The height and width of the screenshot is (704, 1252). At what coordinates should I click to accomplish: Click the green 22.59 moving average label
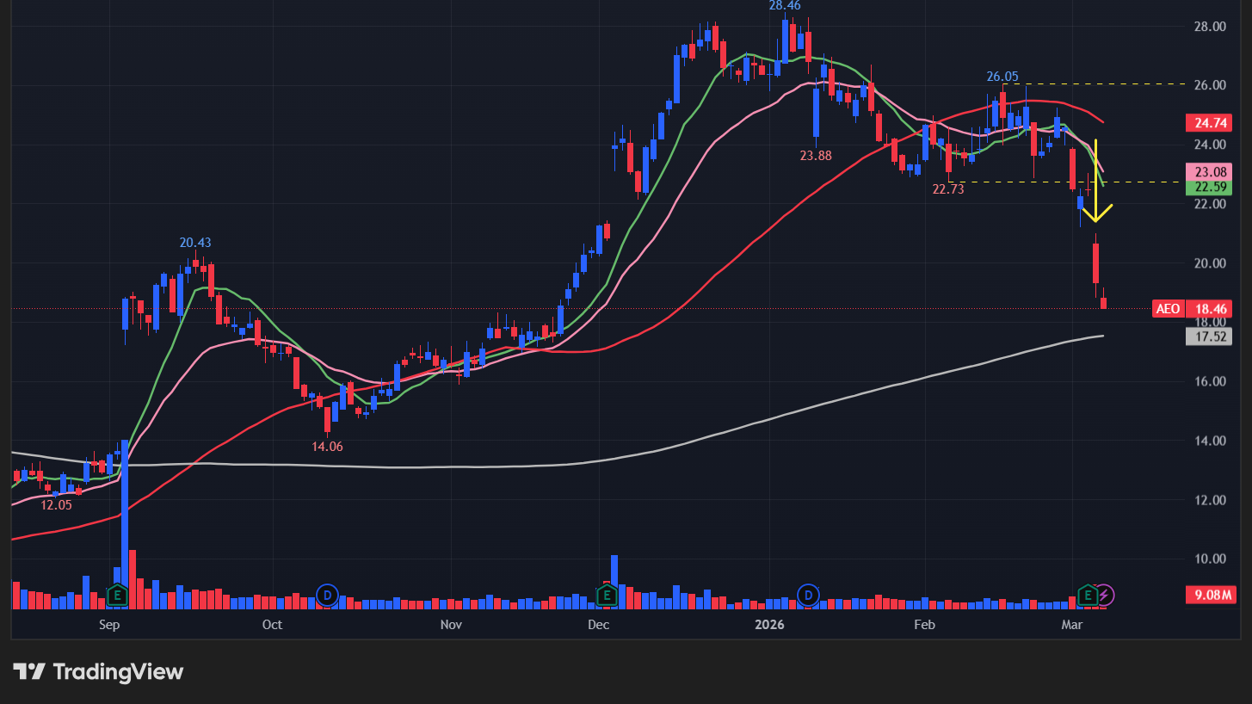[1209, 188]
